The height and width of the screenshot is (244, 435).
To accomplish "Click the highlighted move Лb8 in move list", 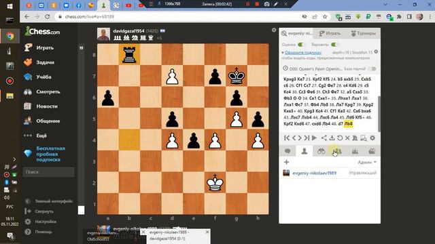I will click(348, 123).
